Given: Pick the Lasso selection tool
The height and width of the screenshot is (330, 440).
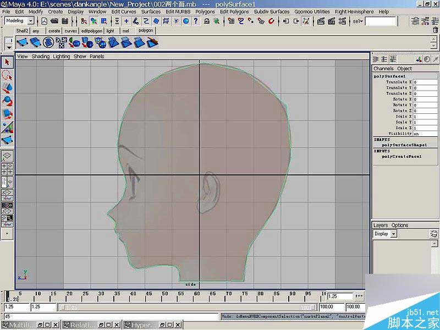Looking at the screenshot, I should pyautogui.click(x=7, y=75).
